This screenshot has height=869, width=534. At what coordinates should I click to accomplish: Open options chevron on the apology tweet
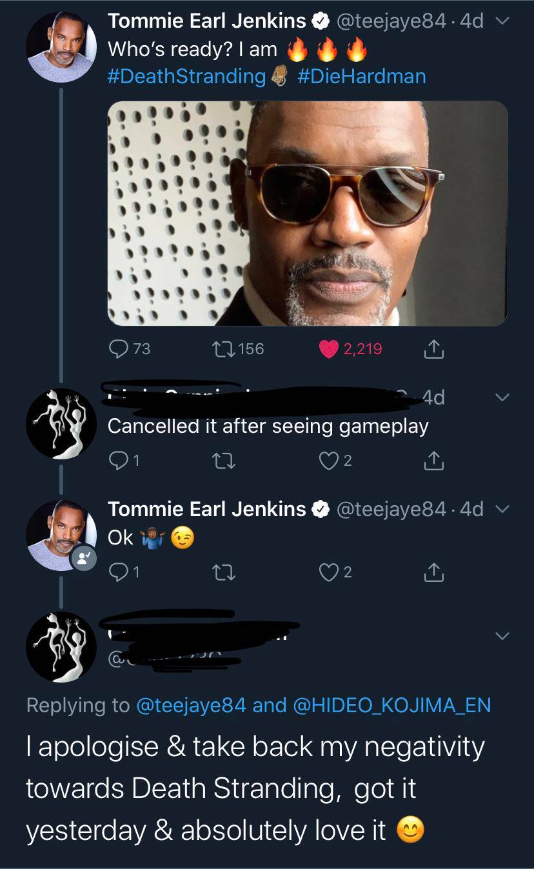tap(502, 636)
